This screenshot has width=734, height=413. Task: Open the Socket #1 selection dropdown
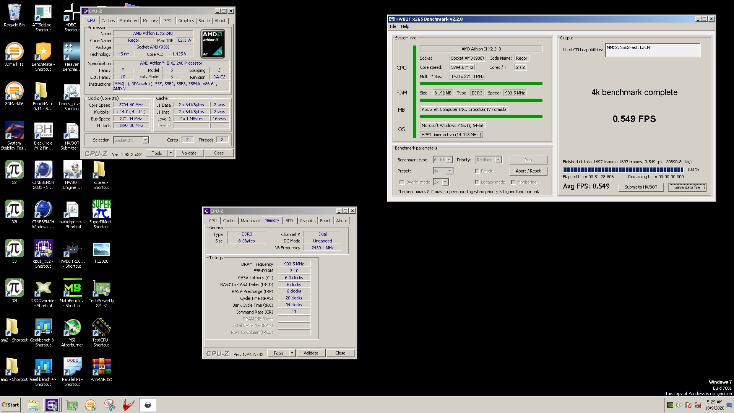coord(131,140)
